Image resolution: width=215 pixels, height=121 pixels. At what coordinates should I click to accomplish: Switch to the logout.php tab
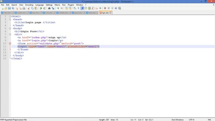pyautogui.click(x=78, y=13)
